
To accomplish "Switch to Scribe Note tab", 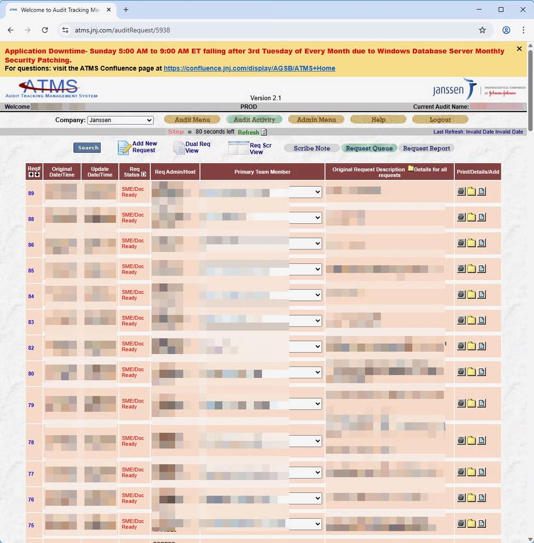I will pyautogui.click(x=312, y=148).
